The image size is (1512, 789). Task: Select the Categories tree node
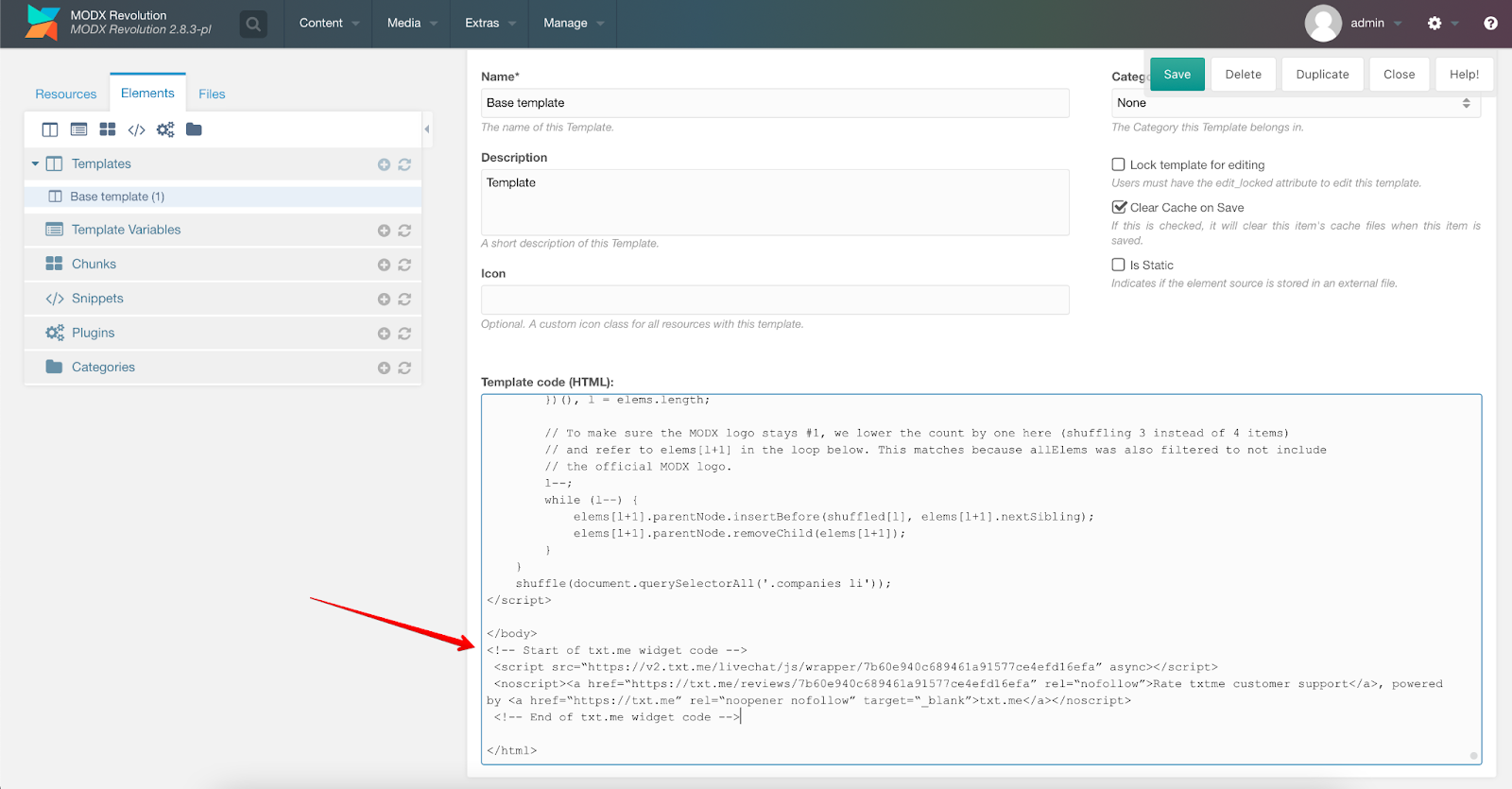point(223,367)
